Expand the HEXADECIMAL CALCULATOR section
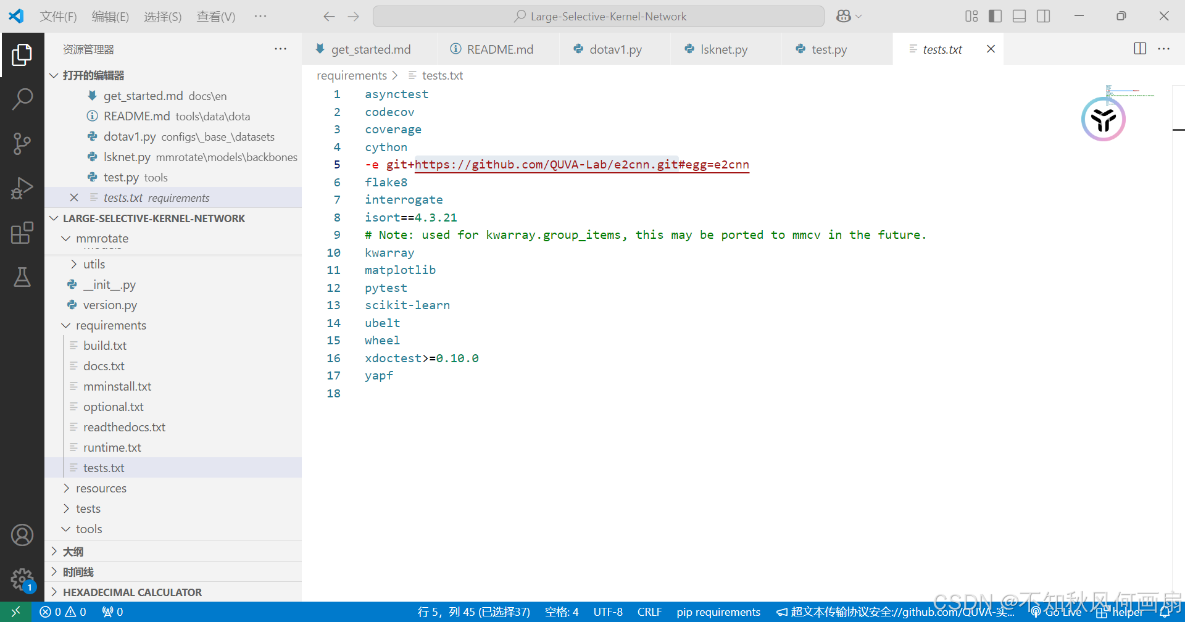The image size is (1185, 622). point(173,592)
